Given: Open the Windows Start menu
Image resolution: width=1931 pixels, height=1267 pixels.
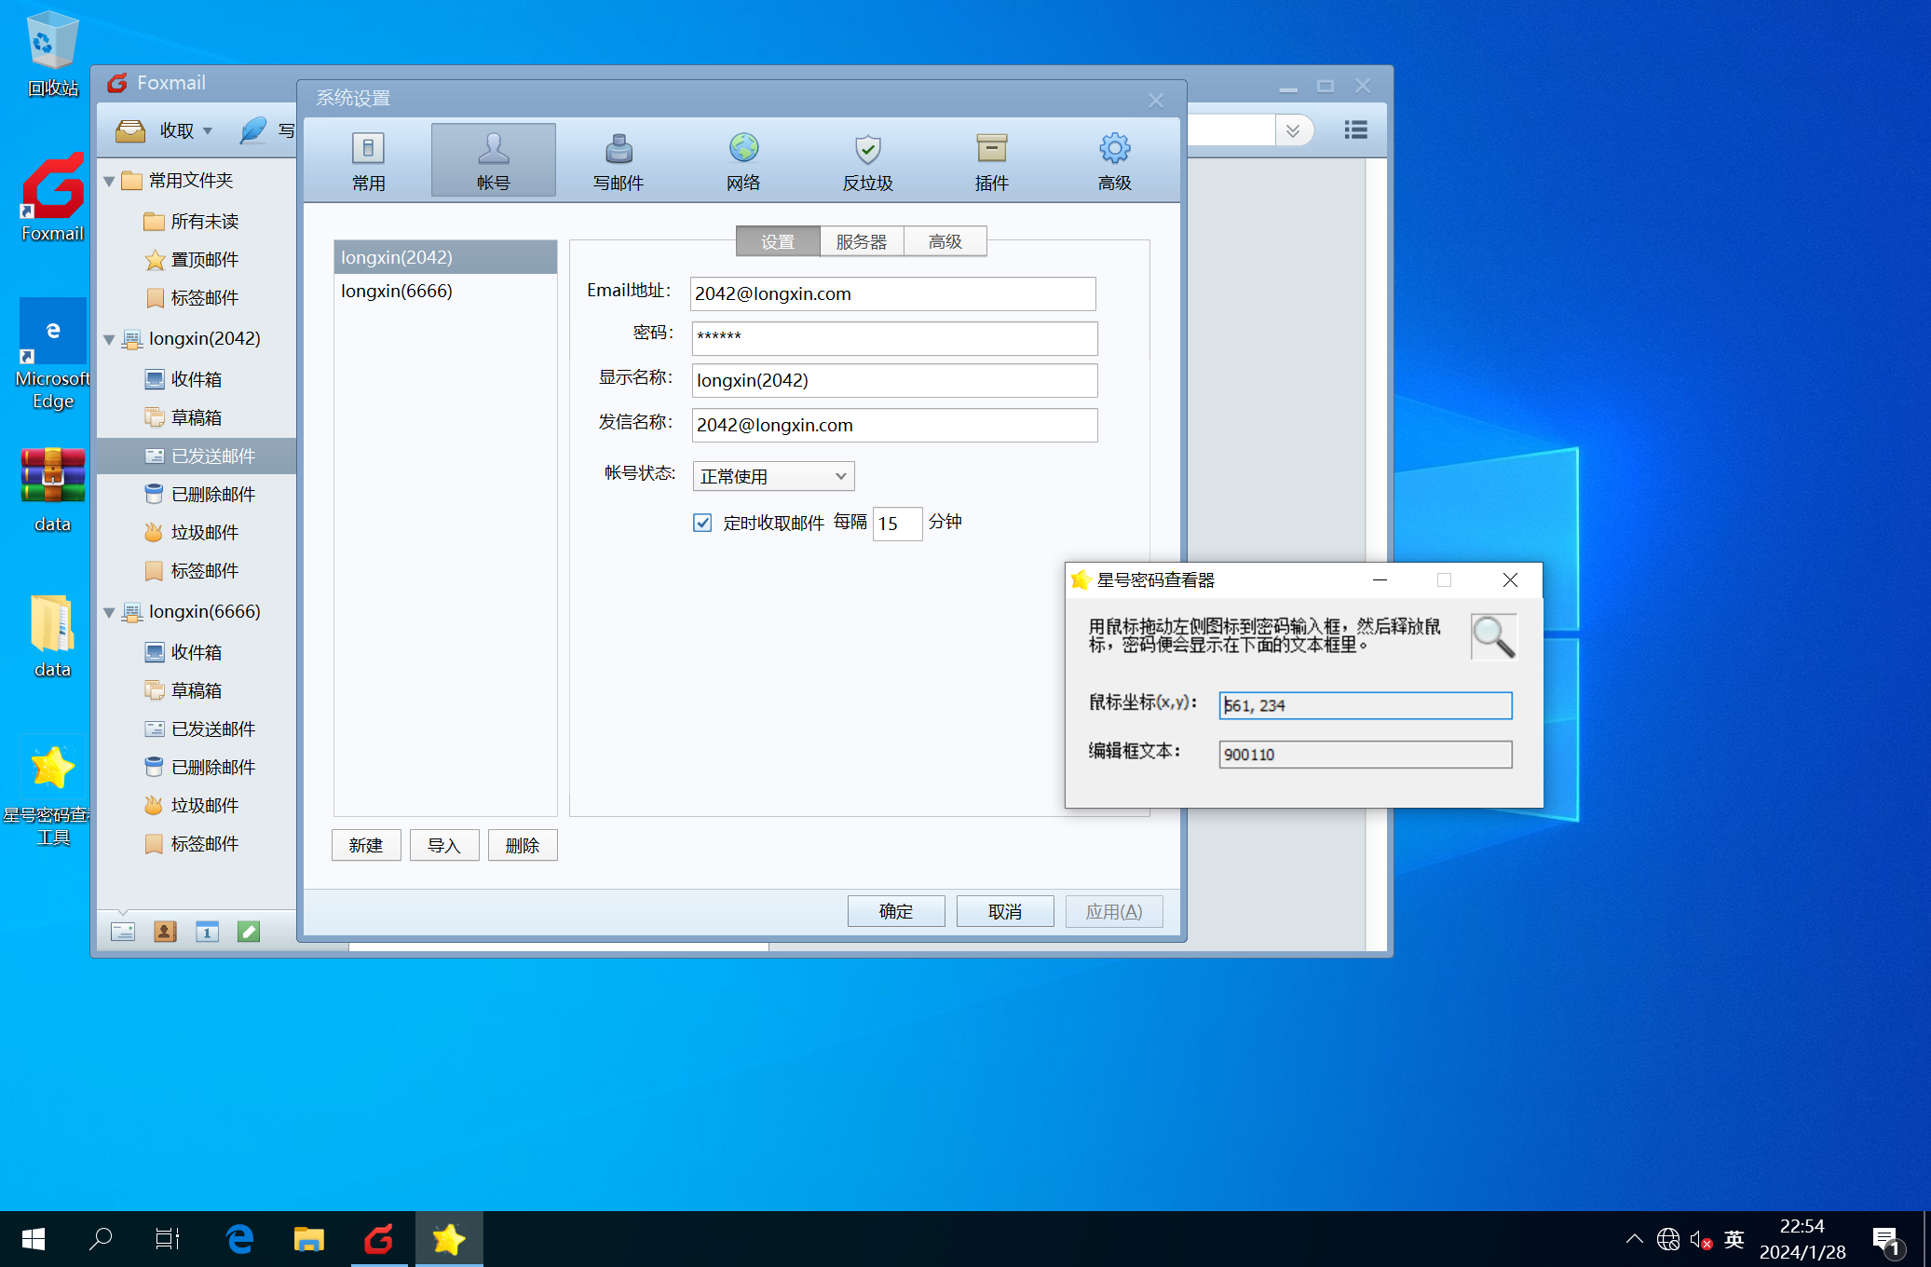Looking at the screenshot, I should 34,1239.
